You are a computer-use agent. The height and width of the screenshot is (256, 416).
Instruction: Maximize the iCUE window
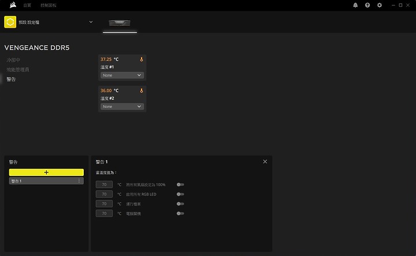(400, 5)
